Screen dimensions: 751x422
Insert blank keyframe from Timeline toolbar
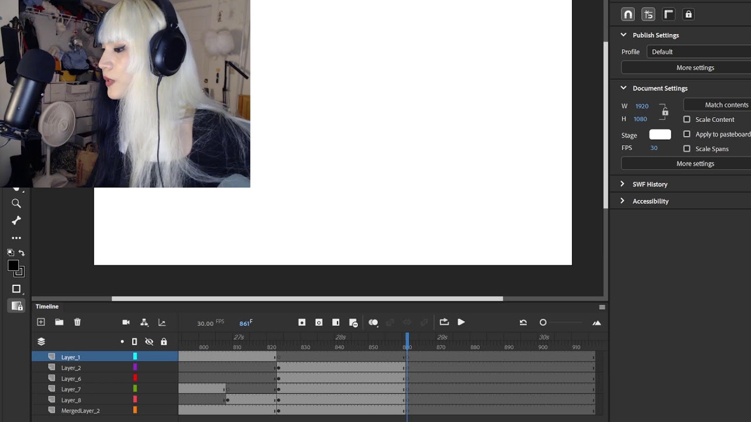pyautogui.click(x=319, y=322)
